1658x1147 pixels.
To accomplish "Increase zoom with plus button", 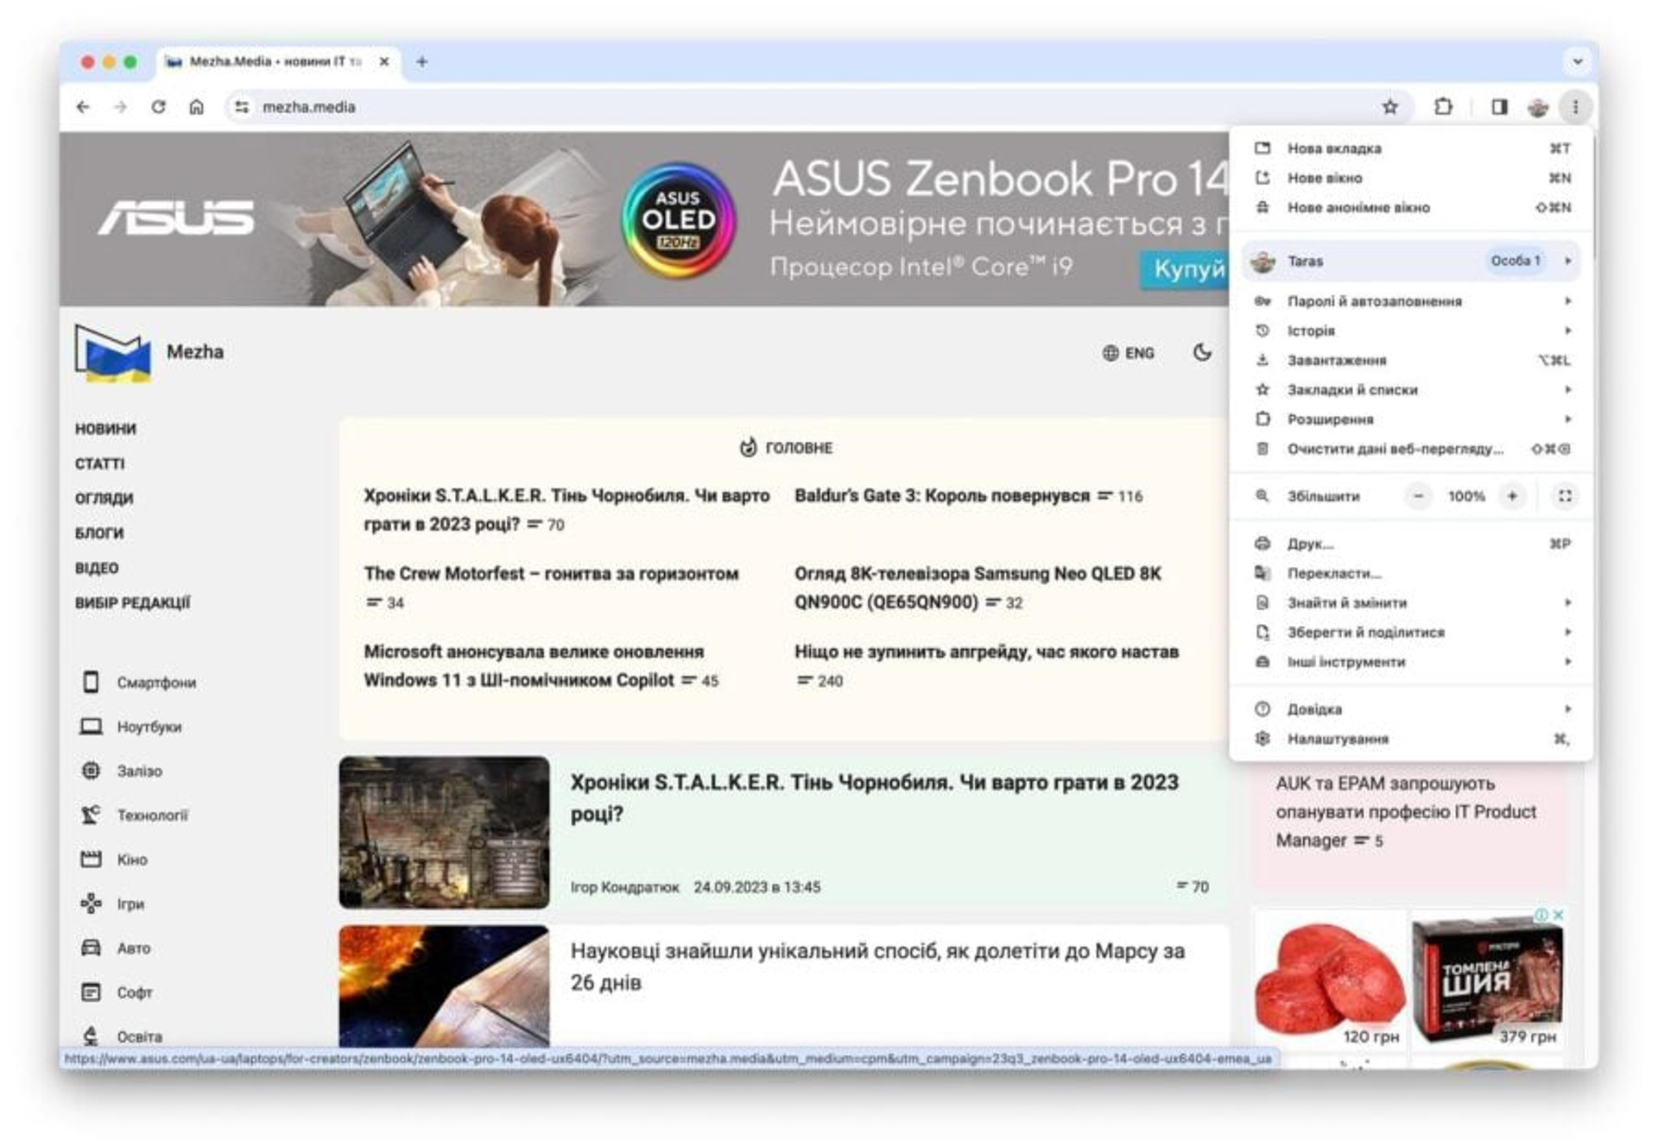I will [1512, 496].
